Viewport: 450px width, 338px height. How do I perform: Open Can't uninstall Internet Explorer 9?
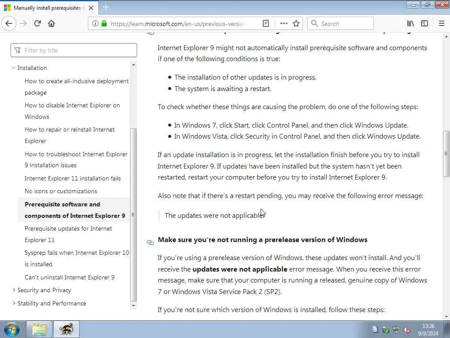pos(69,277)
